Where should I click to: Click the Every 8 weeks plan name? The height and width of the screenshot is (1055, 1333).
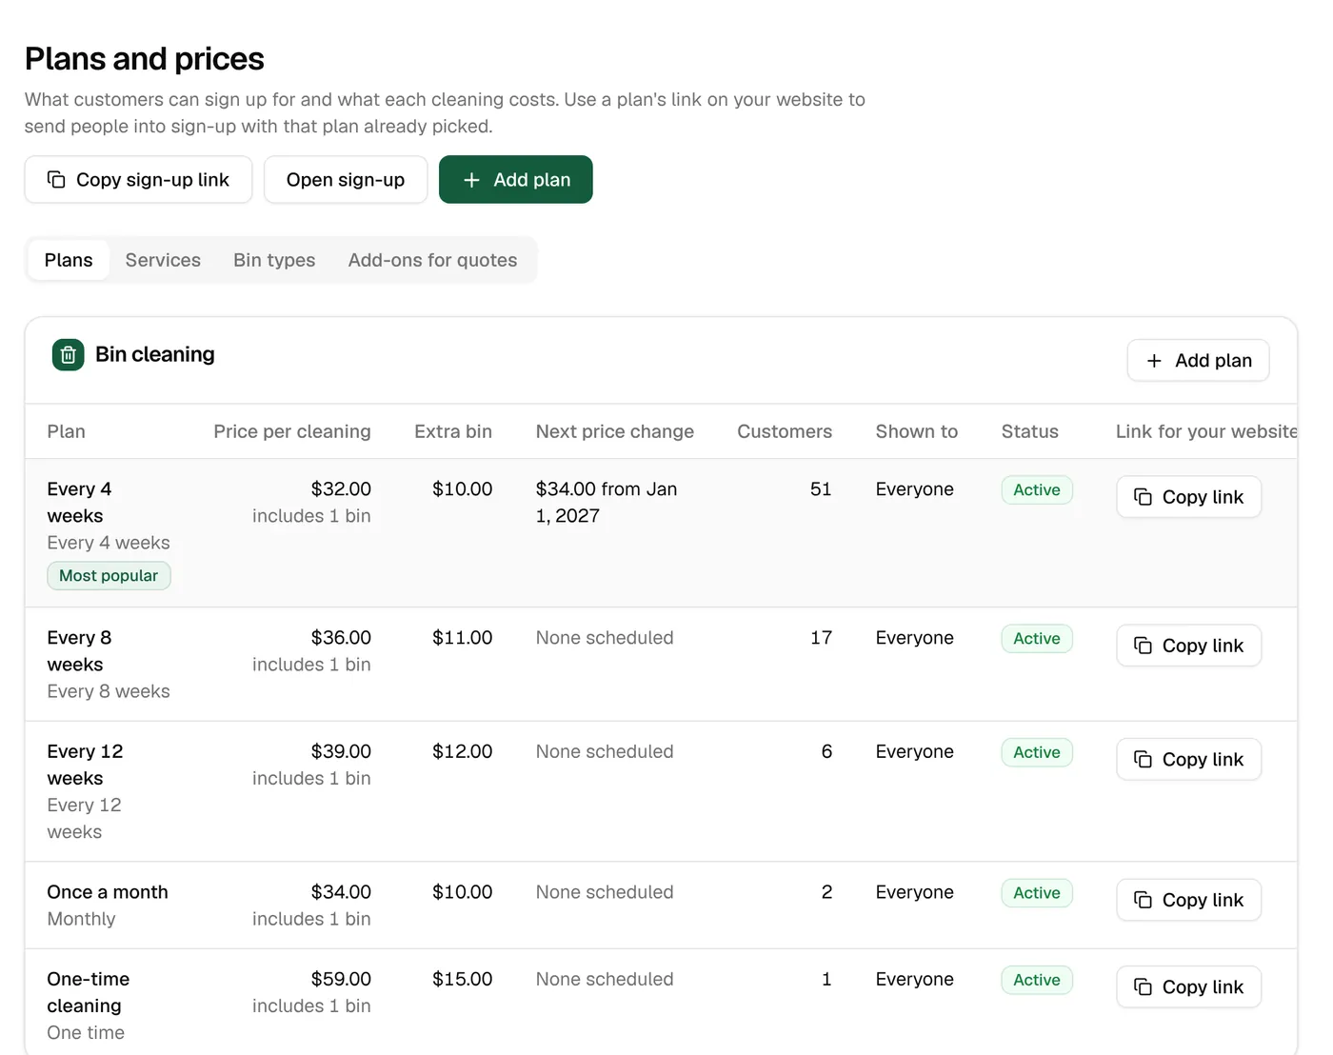[x=79, y=651]
